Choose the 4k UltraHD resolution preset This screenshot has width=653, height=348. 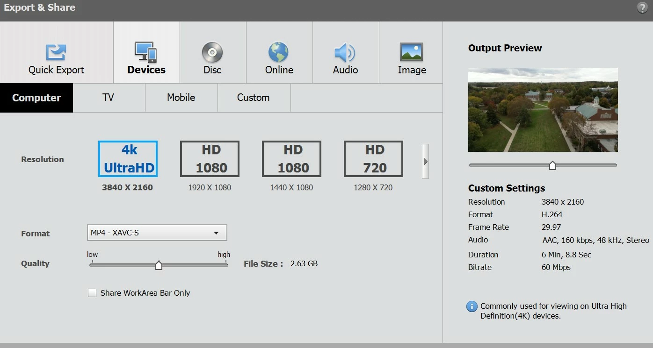click(x=128, y=159)
